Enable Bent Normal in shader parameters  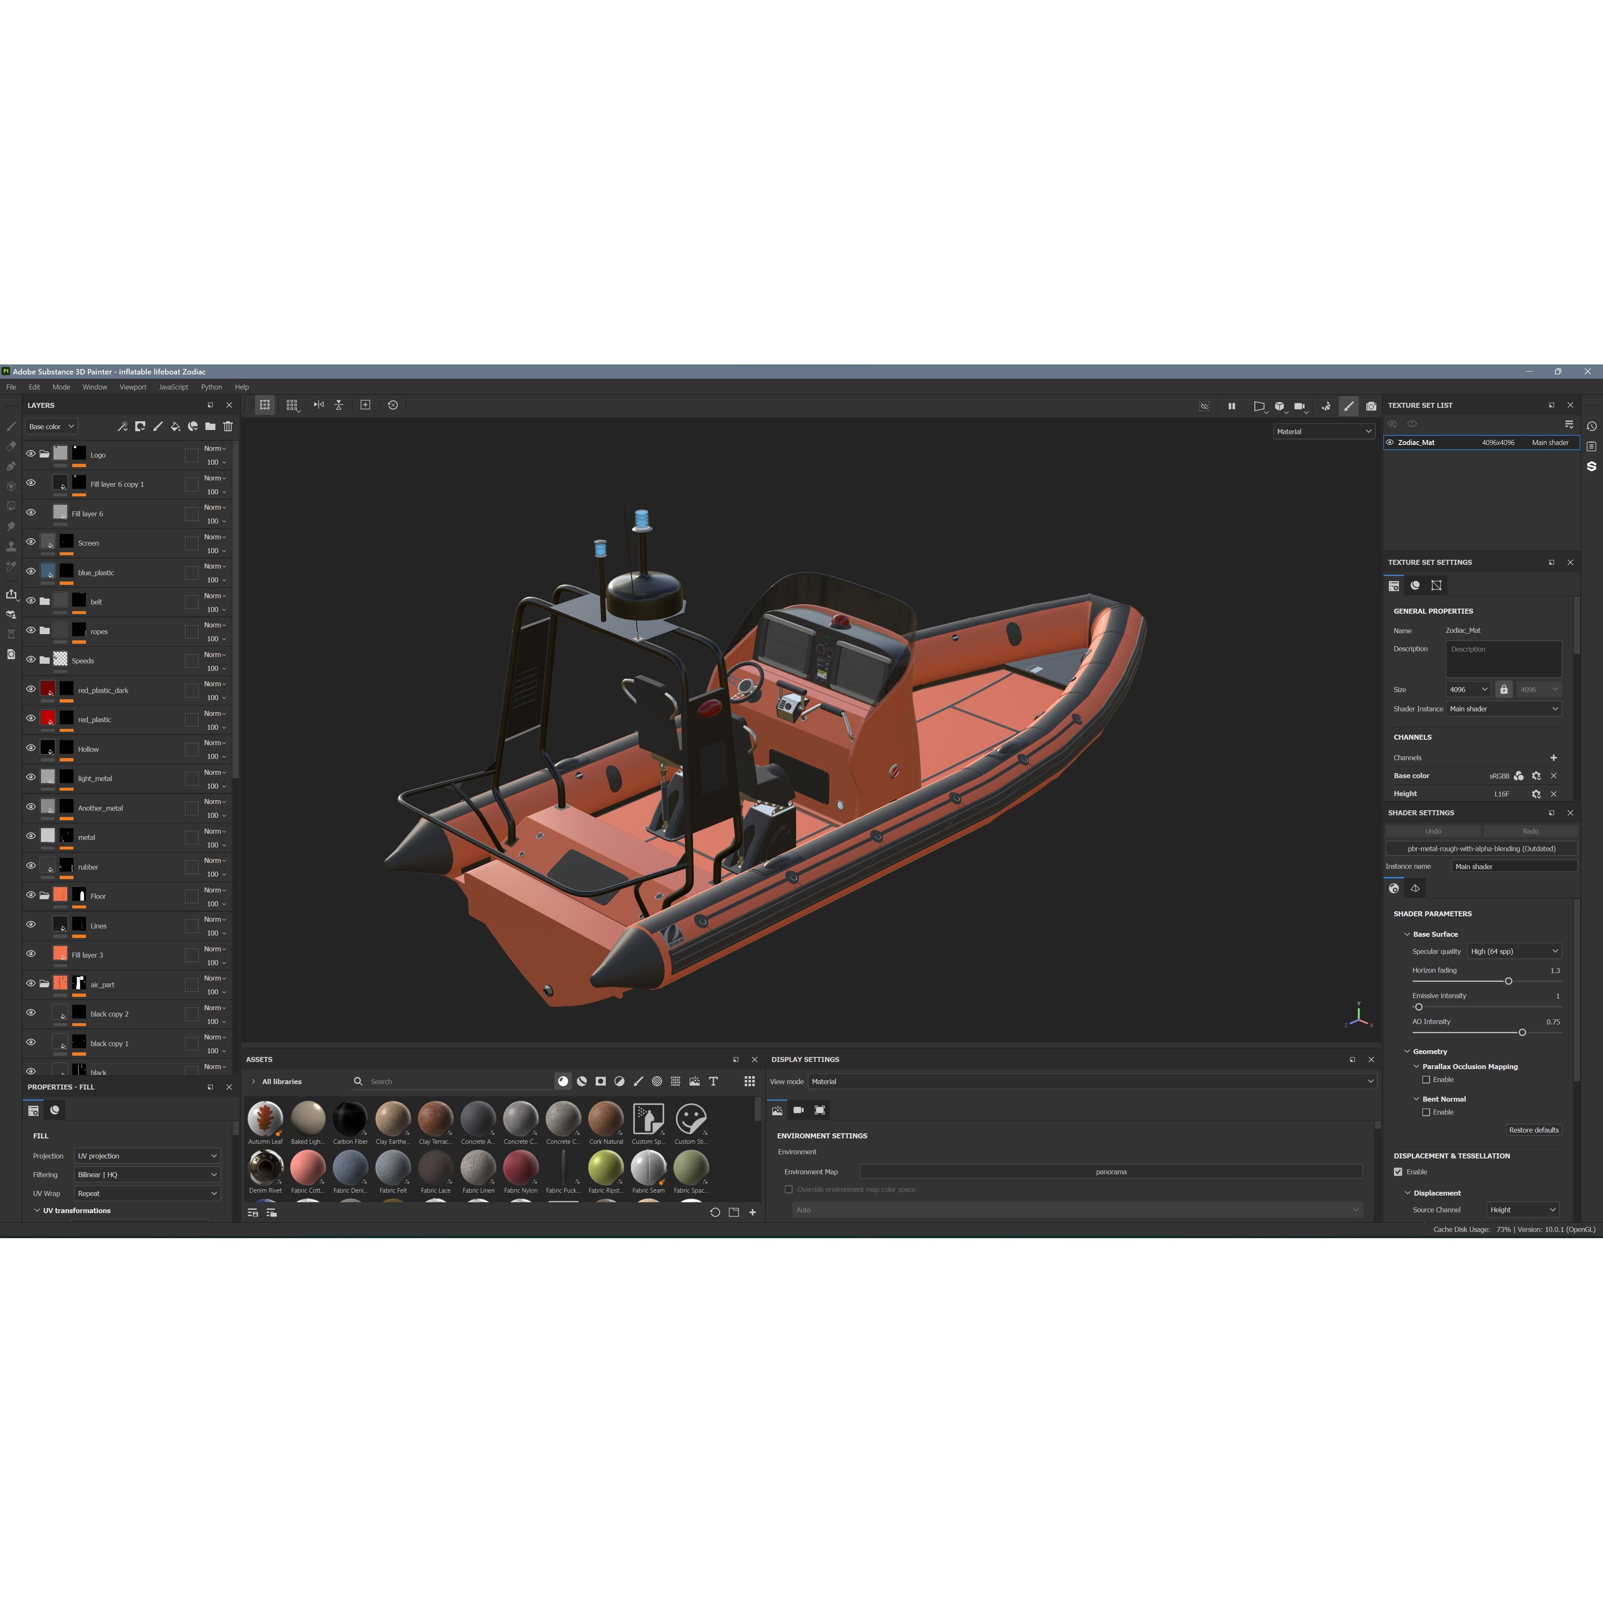click(x=1426, y=1112)
